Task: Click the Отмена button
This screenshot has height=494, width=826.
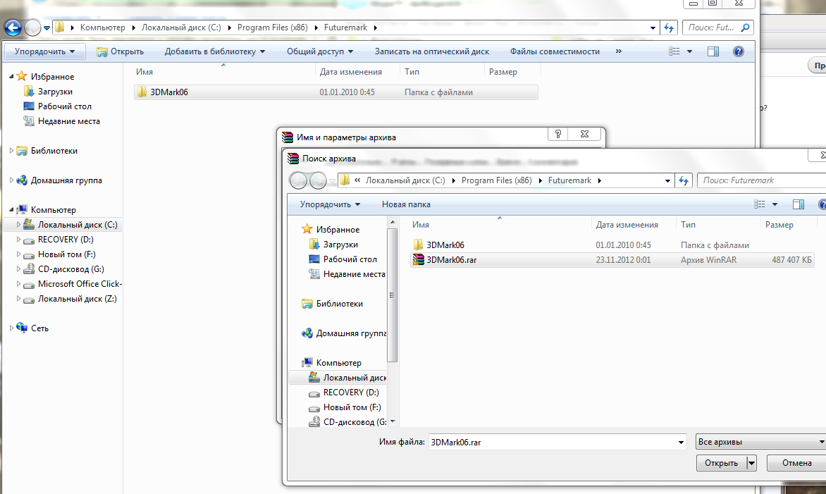Action: (x=796, y=463)
